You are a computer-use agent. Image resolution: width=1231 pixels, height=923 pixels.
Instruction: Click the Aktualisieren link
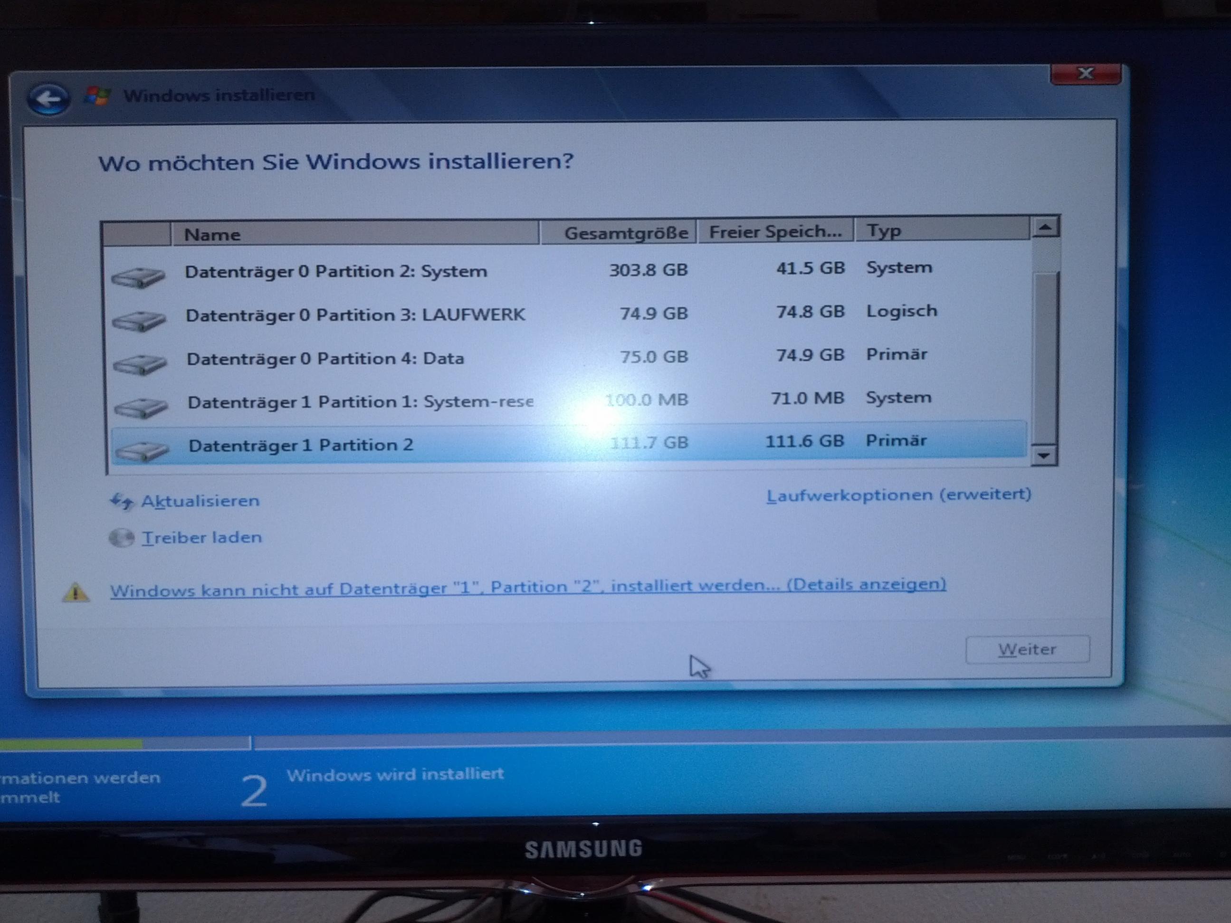click(200, 501)
